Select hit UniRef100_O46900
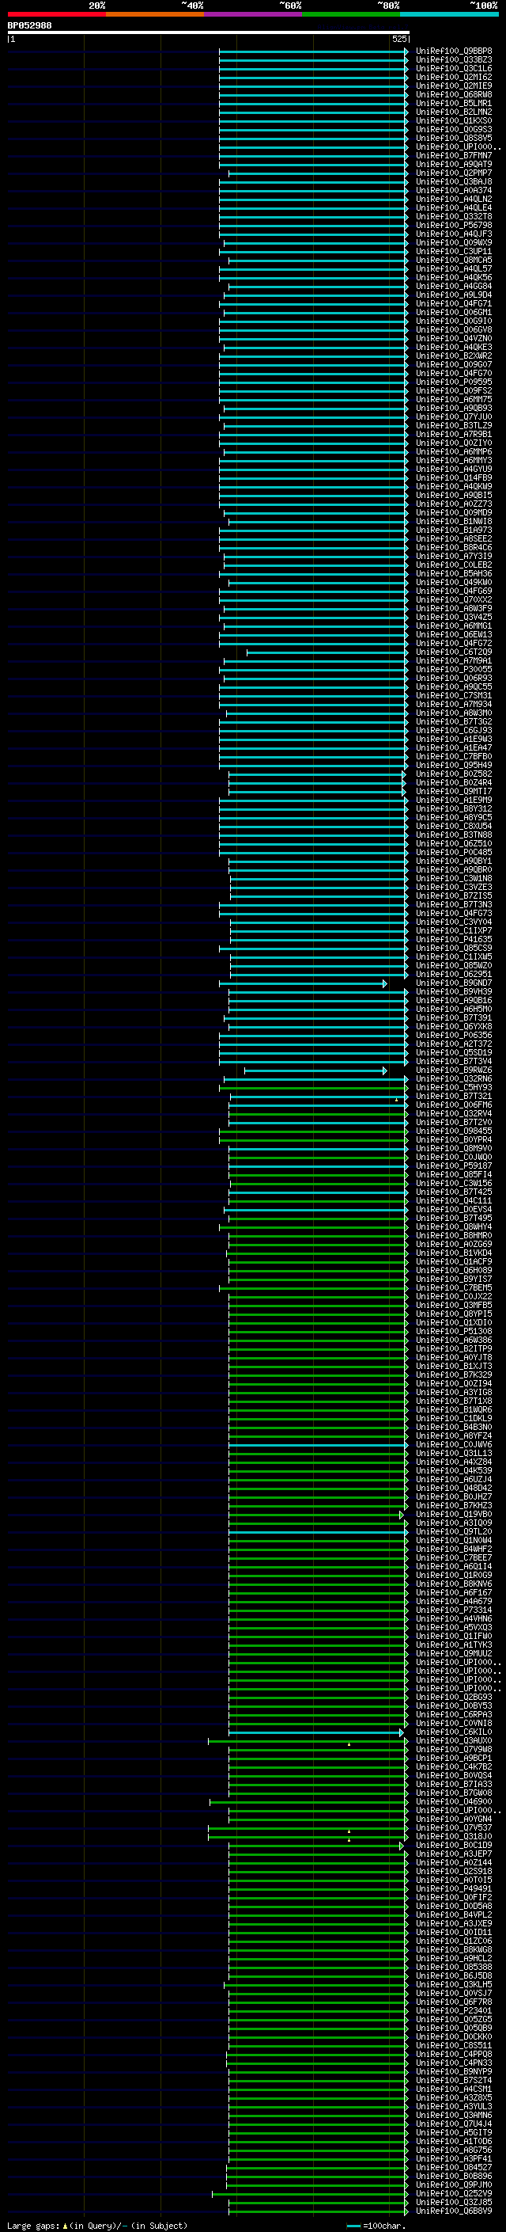This screenshot has width=506, height=2232. [x=453, y=1801]
